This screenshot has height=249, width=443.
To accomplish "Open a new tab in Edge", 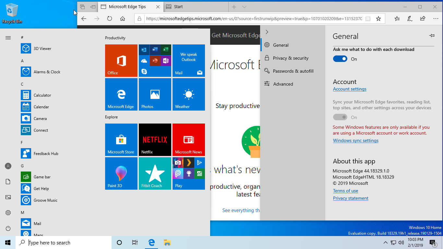I will (234, 7).
